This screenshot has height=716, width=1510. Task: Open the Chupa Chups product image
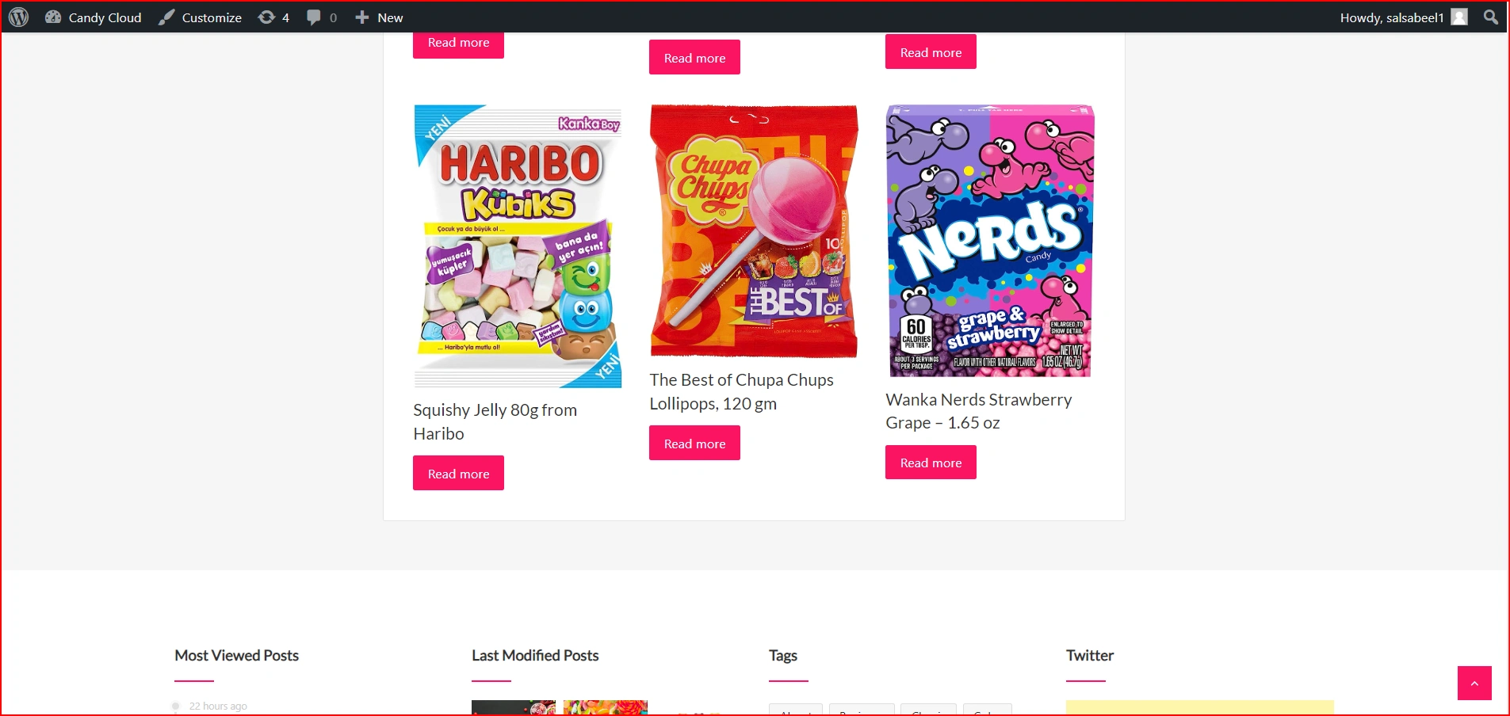tap(754, 231)
